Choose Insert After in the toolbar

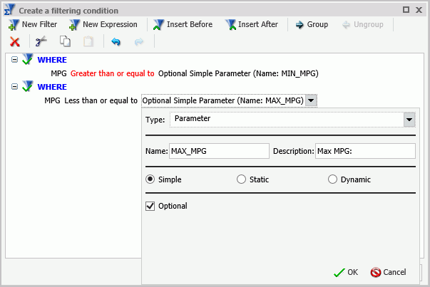tap(252, 25)
